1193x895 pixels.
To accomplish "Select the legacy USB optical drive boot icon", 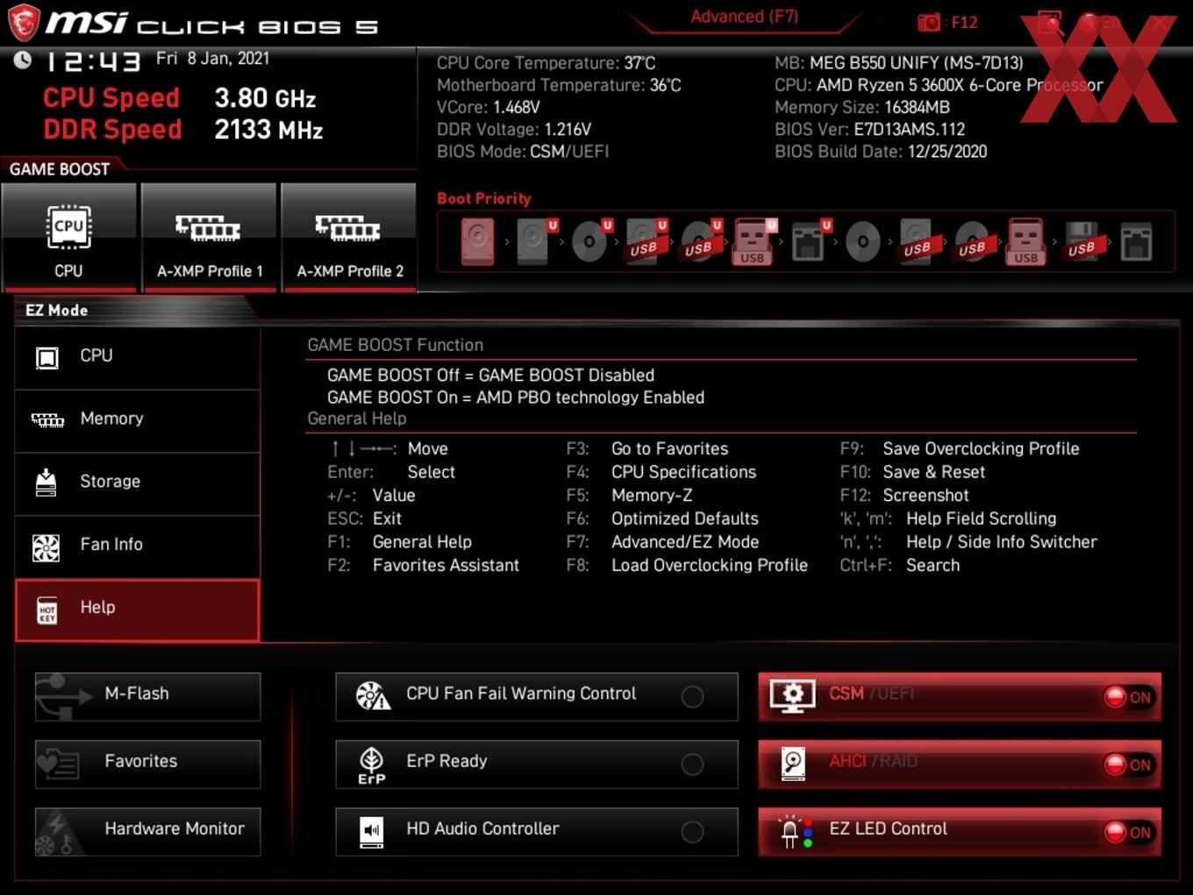I will pyautogui.click(x=973, y=241).
